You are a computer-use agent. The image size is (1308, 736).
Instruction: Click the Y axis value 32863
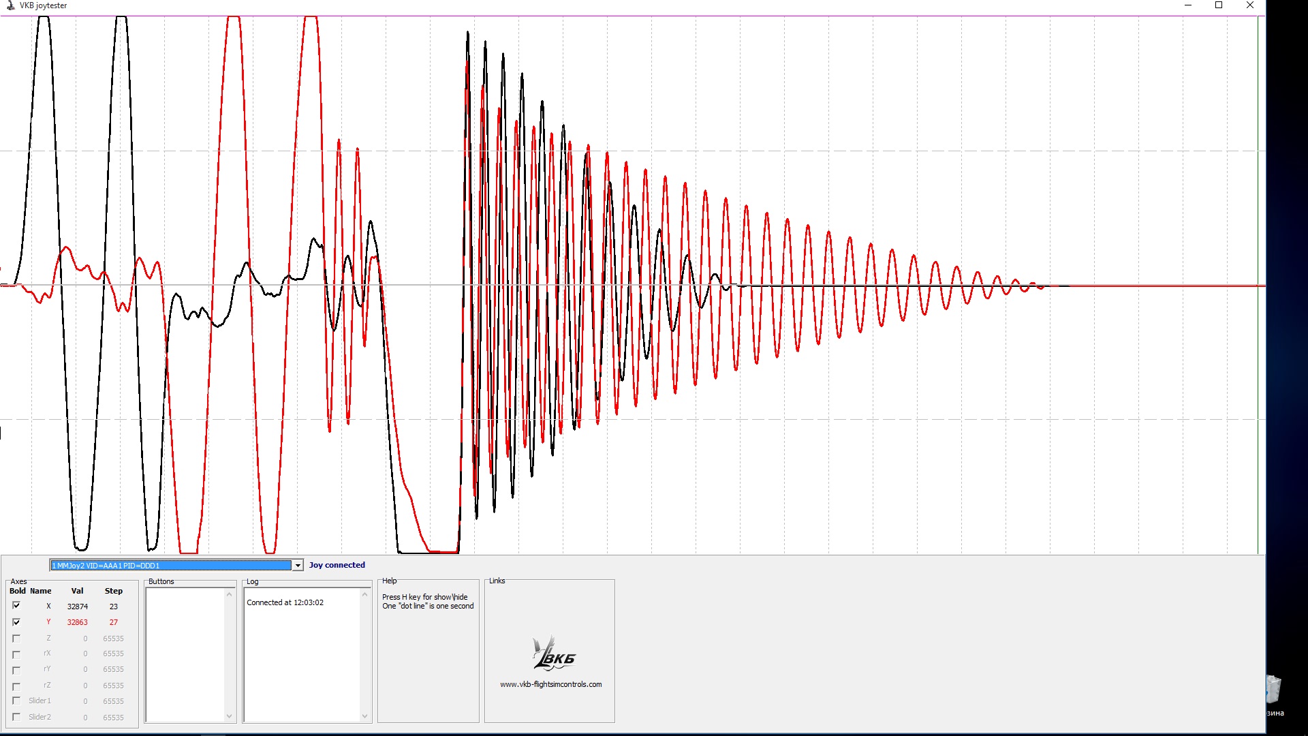77,622
